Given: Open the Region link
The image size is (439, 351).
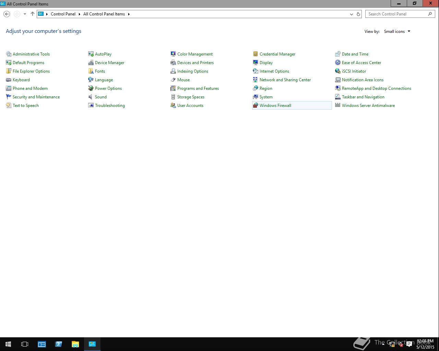Looking at the screenshot, I should [x=266, y=88].
